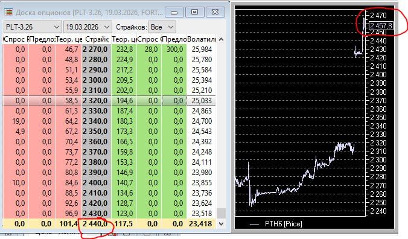
Task: Click the options board window icon
Action: click(x=8, y=12)
